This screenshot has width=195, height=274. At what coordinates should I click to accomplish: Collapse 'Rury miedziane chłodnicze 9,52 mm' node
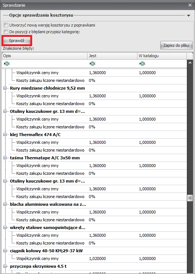5,88
